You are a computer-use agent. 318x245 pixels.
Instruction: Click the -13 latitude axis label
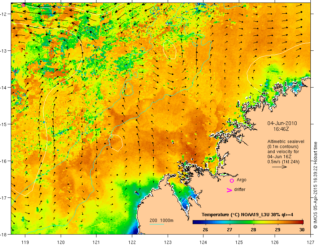[x=4, y=51]
